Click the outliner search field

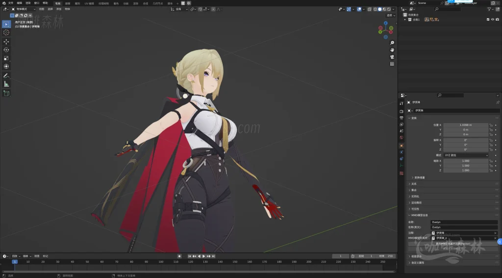448,9
